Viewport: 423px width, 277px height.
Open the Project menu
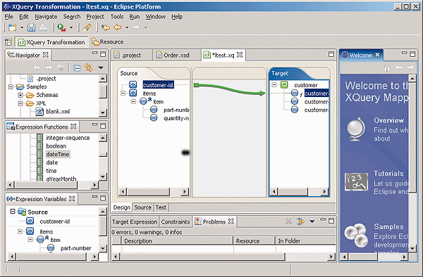(x=95, y=17)
